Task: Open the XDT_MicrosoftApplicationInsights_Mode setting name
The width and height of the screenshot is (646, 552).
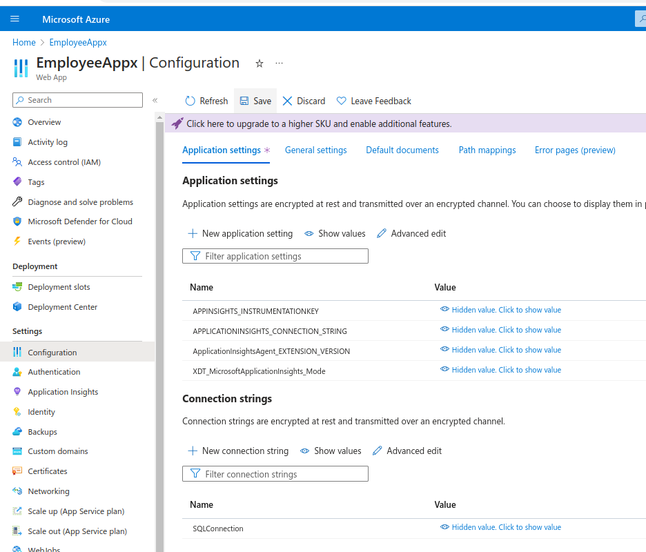Action: [259, 371]
